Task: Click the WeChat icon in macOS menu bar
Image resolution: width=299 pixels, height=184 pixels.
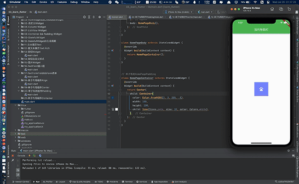Action: click(117, 2)
